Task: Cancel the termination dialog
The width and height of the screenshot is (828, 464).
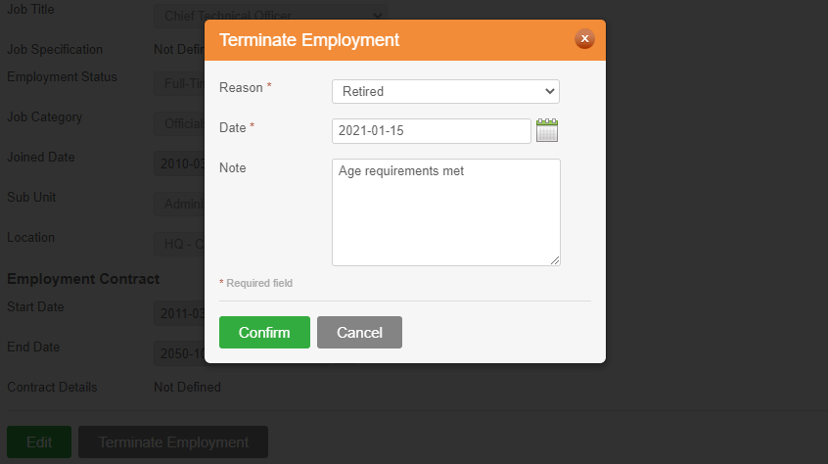Action: (x=359, y=332)
